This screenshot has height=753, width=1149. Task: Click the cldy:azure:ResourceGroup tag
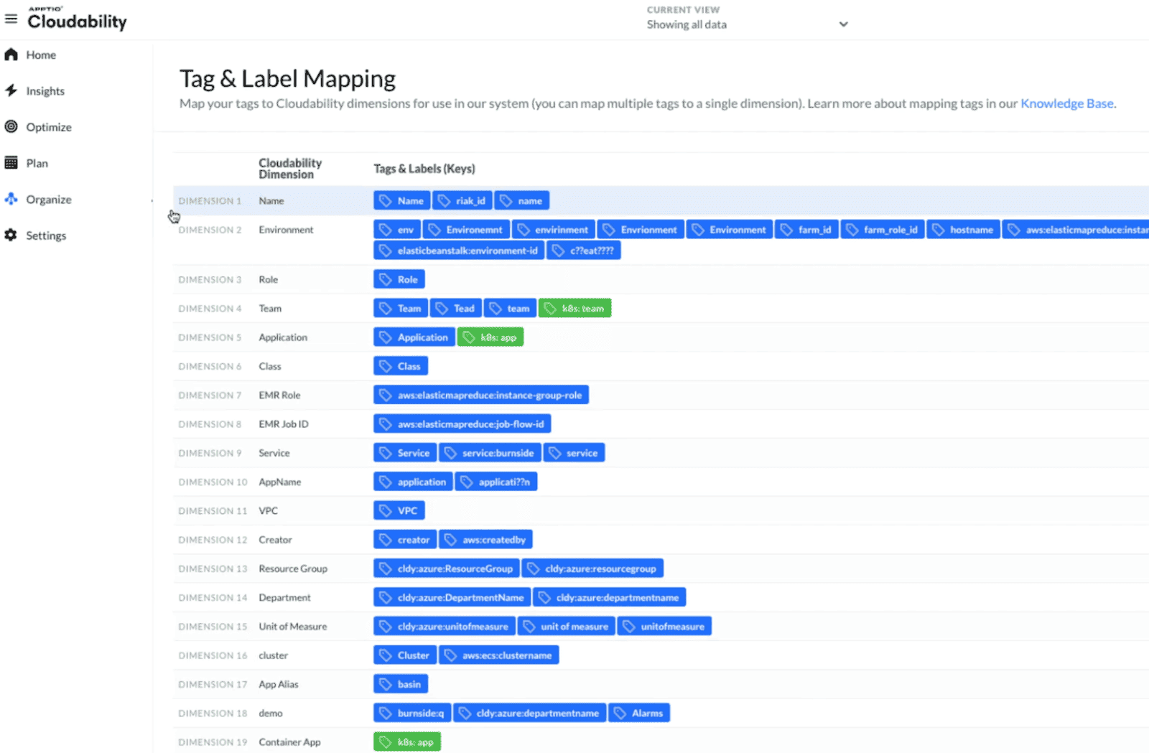click(447, 569)
